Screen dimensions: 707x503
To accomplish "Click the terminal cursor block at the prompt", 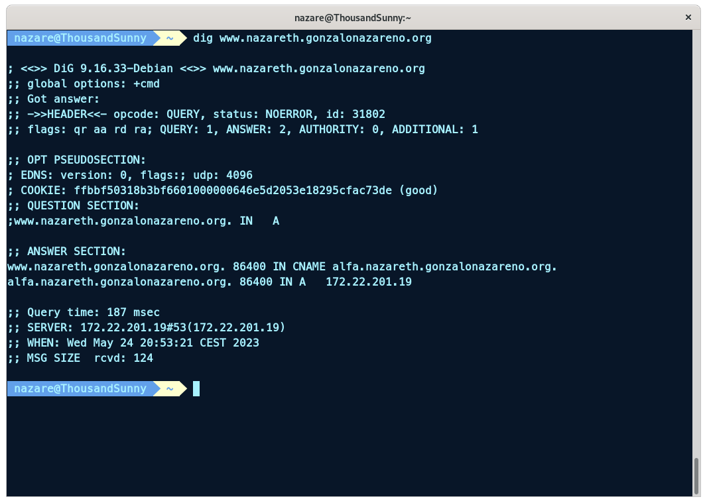I will tap(196, 389).
